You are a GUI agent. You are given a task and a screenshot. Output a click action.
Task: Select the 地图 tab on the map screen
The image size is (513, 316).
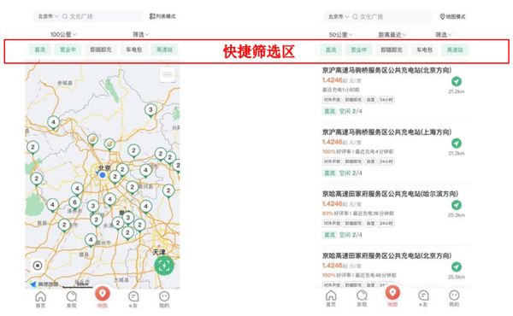(103, 297)
